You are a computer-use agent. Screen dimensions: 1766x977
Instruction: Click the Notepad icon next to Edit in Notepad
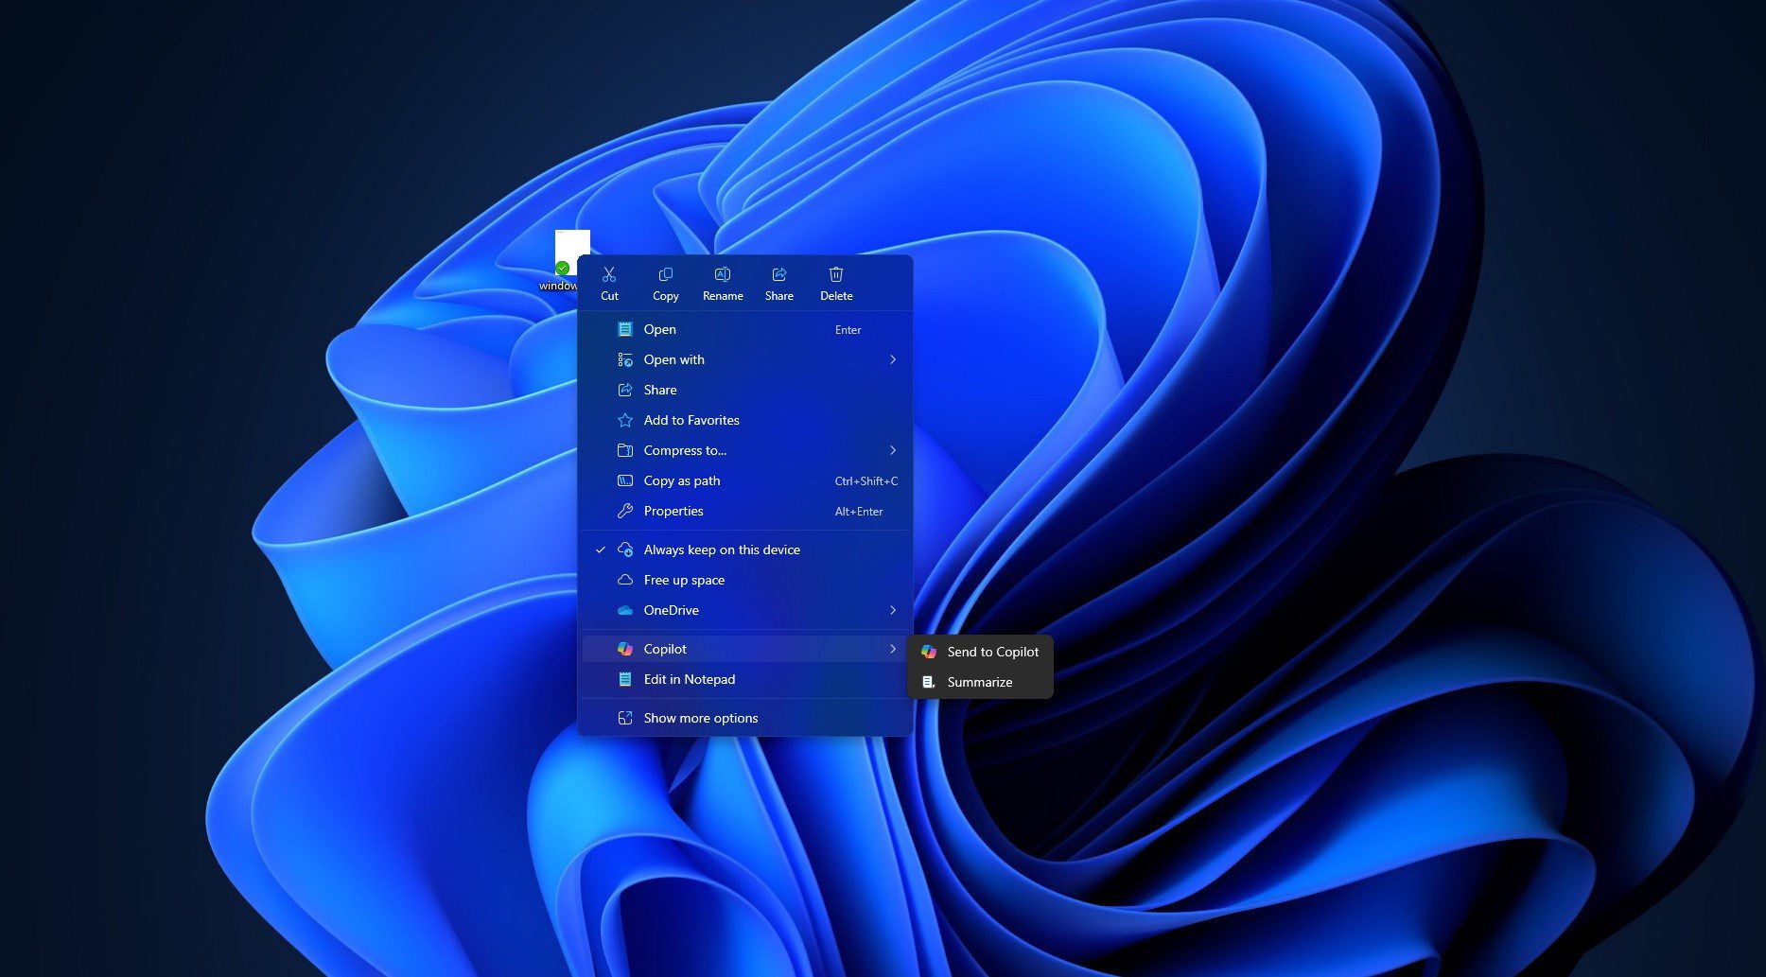pos(625,678)
